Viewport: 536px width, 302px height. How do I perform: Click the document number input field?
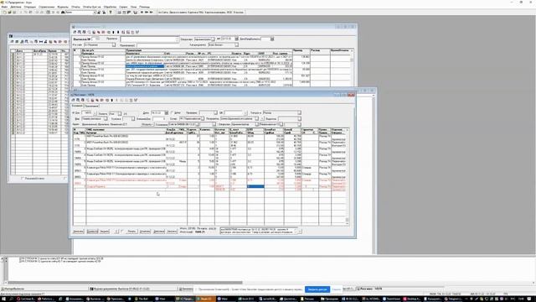(x=87, y=113)
